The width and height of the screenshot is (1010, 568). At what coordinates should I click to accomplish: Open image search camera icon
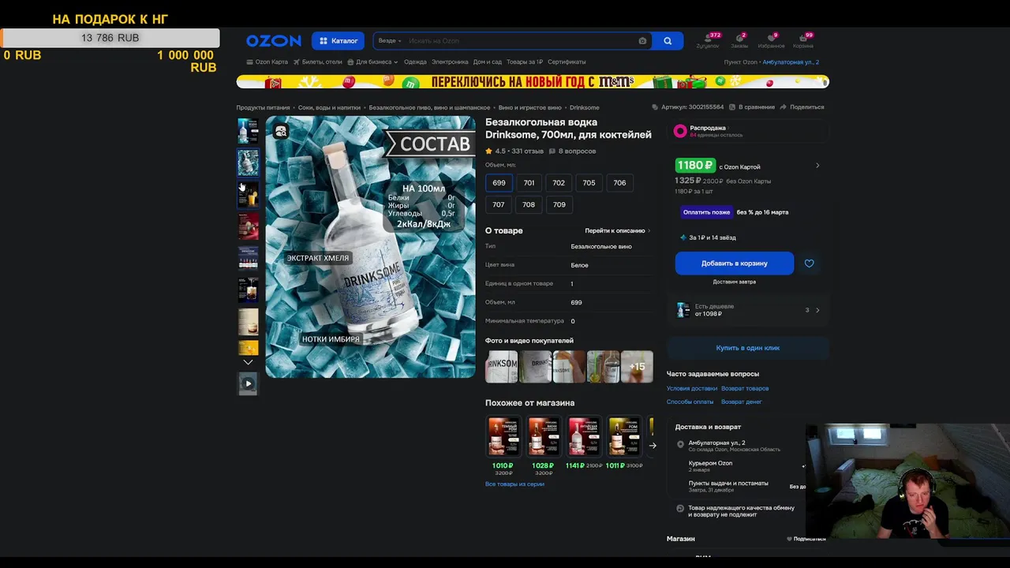tap(642, 41)
